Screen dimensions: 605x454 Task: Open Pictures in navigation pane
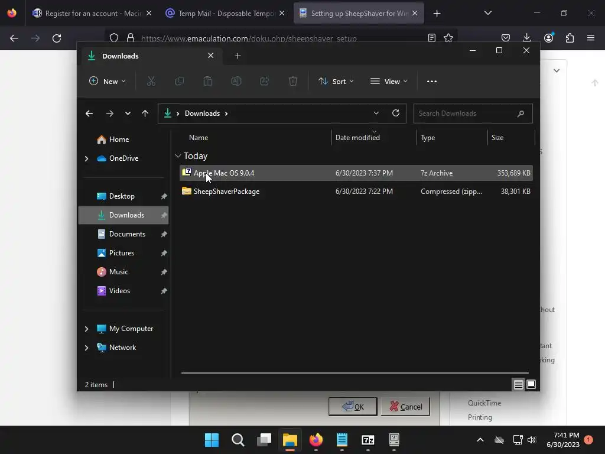pos(123,253)
